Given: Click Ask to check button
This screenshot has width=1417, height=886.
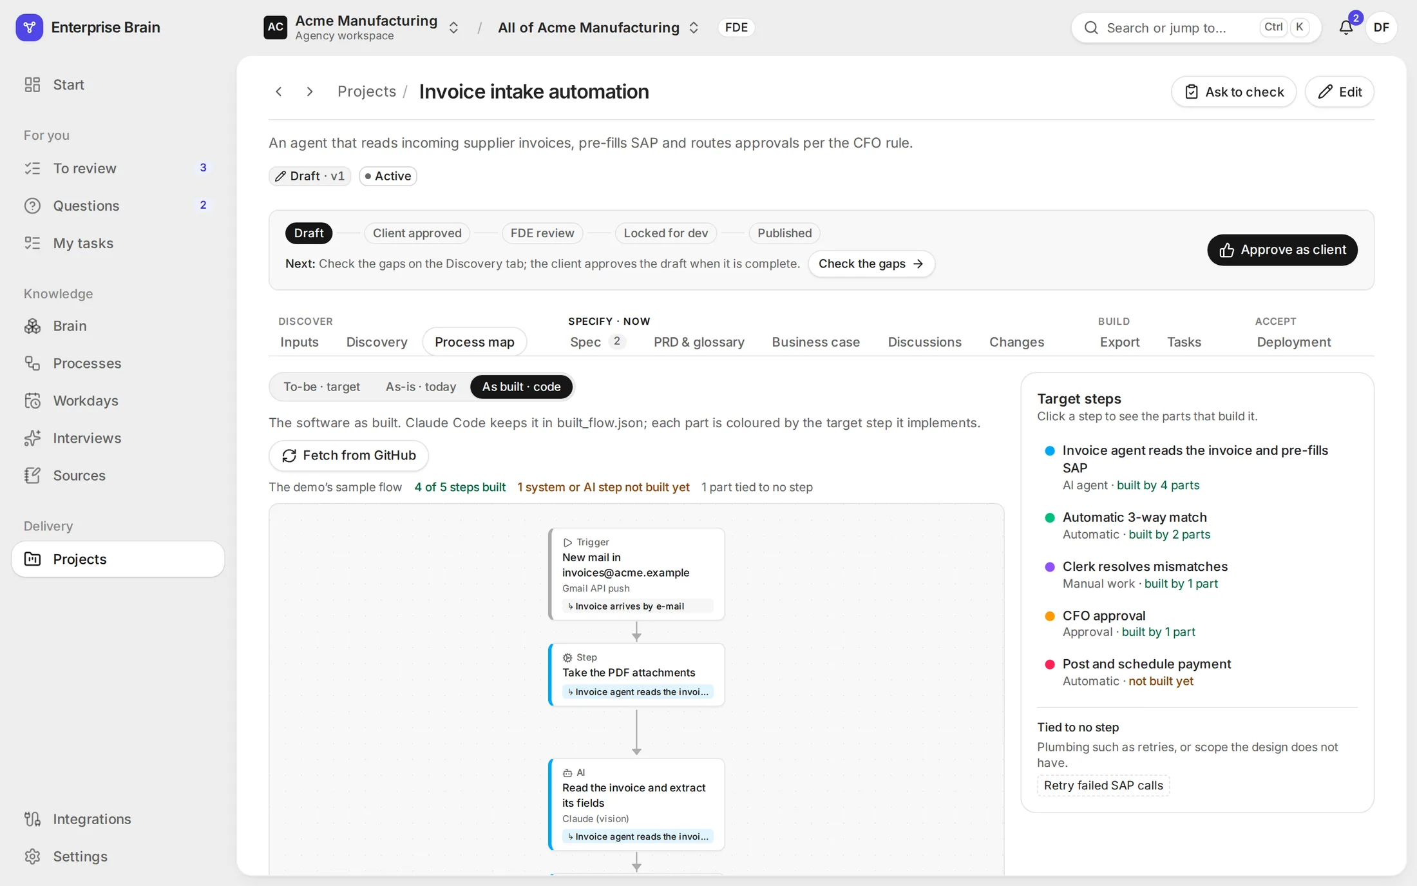Looking at the screenshot, I should pos(1233,91).
